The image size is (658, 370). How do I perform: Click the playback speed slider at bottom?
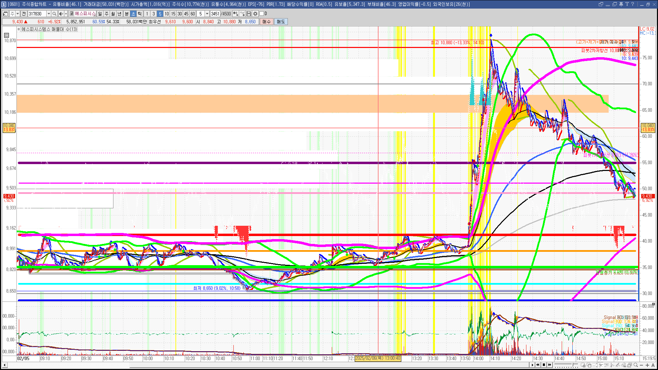(x=567, y=365)
